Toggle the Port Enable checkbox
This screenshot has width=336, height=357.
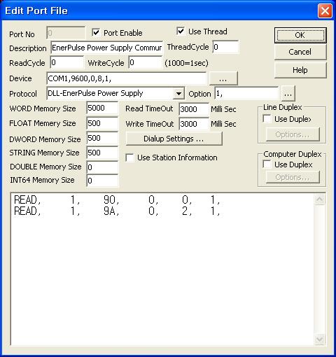pyautogui.click(x=96, y=32)
